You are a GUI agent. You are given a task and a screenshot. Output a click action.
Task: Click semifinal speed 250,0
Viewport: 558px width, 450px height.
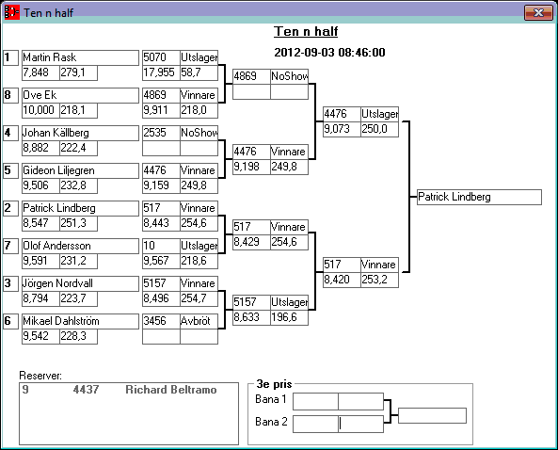[x=380, y=129]
